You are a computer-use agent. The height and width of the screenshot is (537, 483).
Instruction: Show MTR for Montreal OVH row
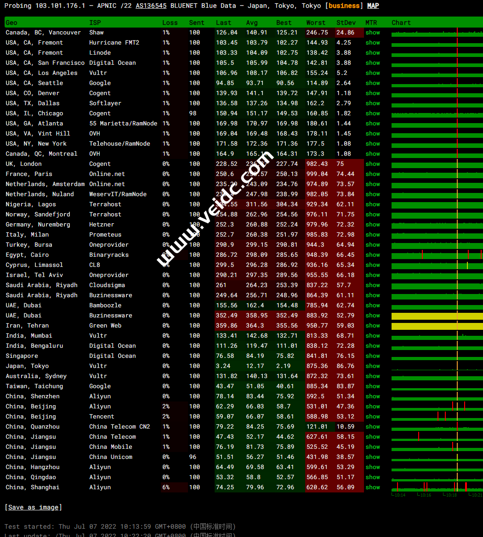tap(373, 154)
